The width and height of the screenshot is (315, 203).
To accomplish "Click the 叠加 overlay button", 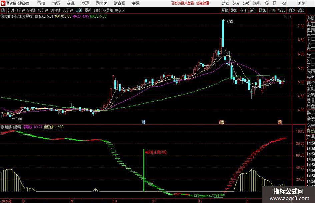I will (234, 10).
